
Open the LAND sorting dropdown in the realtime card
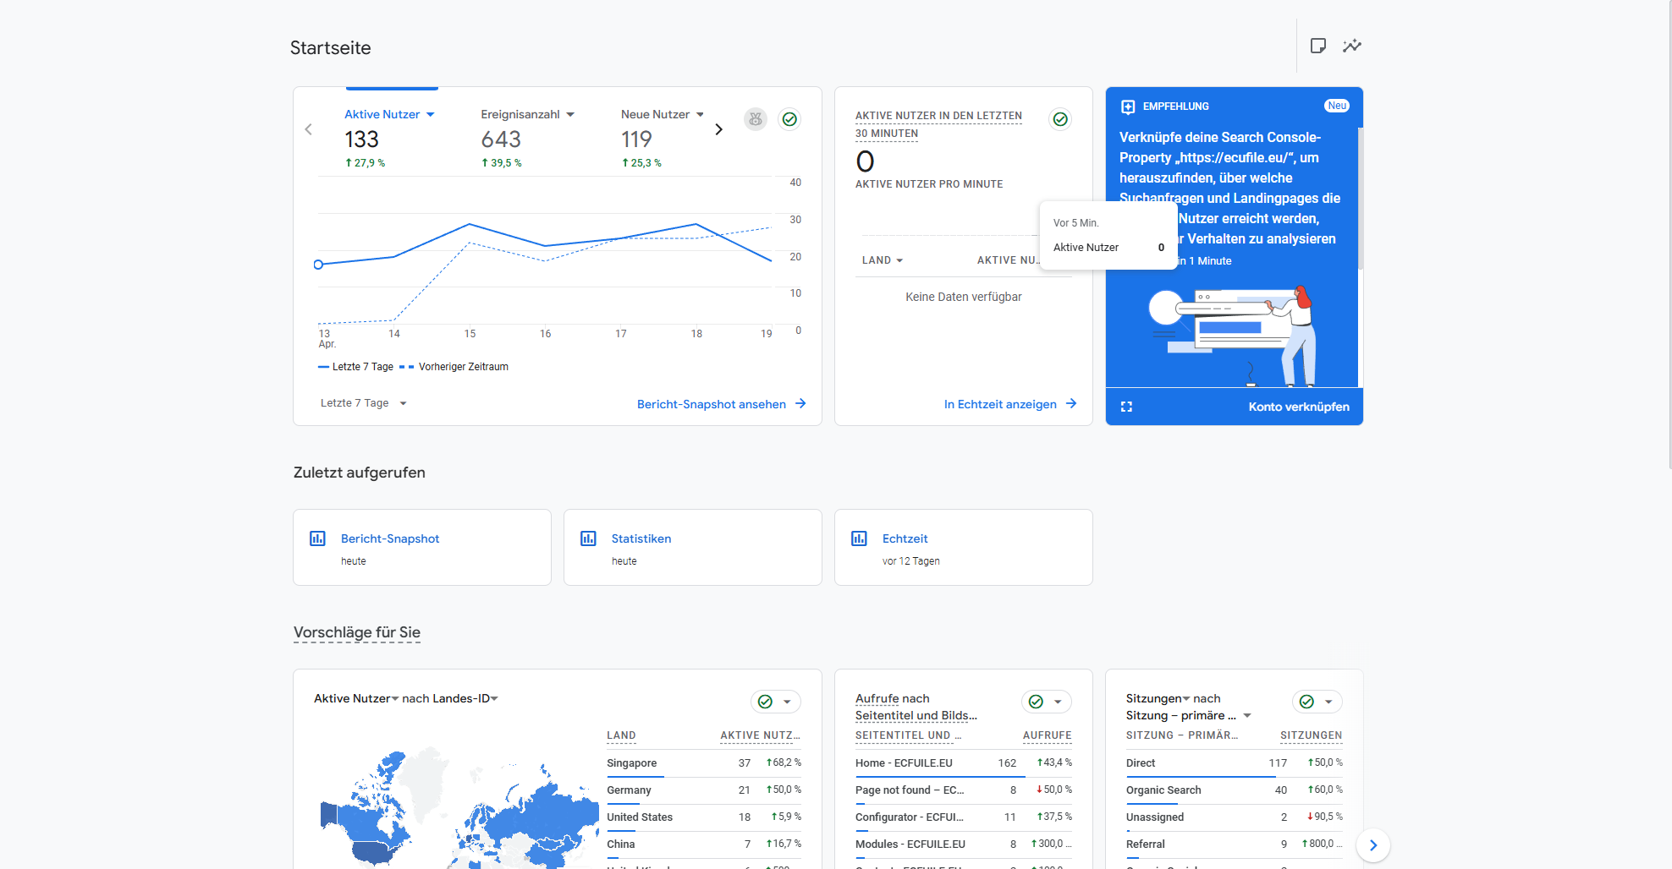pyautogui.click(x=883, y=260)
